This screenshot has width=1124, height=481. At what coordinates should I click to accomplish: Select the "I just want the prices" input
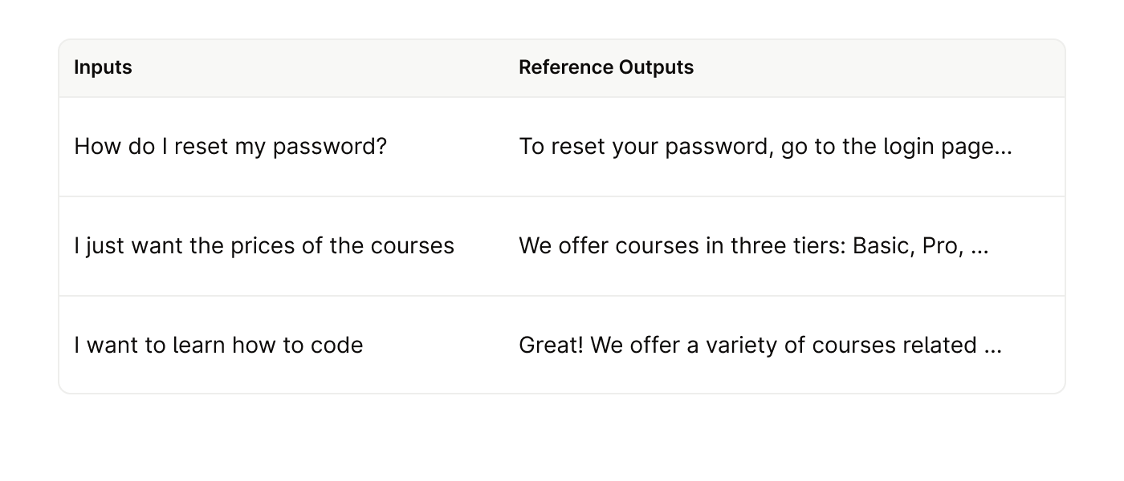(x=264, y=245)
